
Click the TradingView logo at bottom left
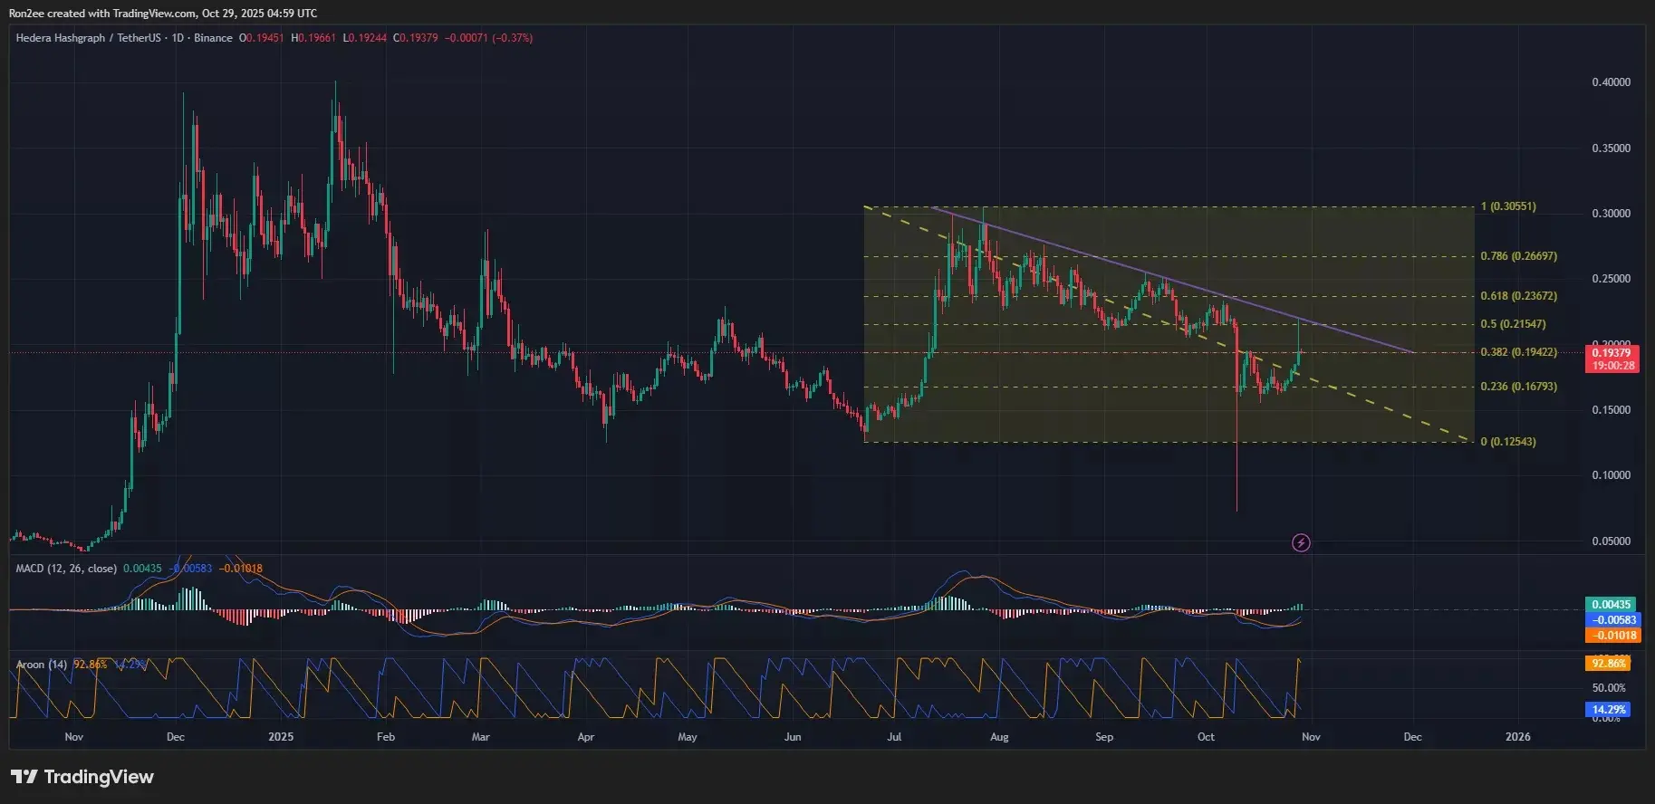pos(82,777)
